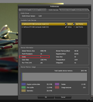Click the purple Nodes color swatch
The image size is (93, 102).
pos(57,84)
